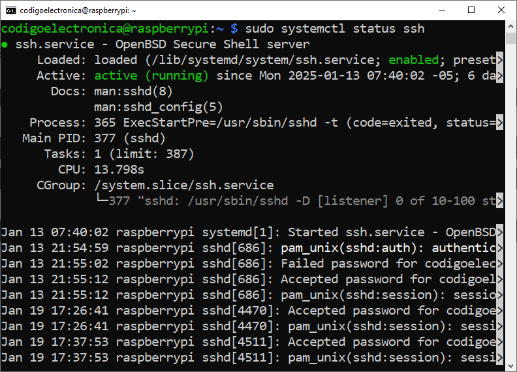Click the CGroup path '/system.slice/ssh.service'
517x372 pixels.
coord(184,185)
